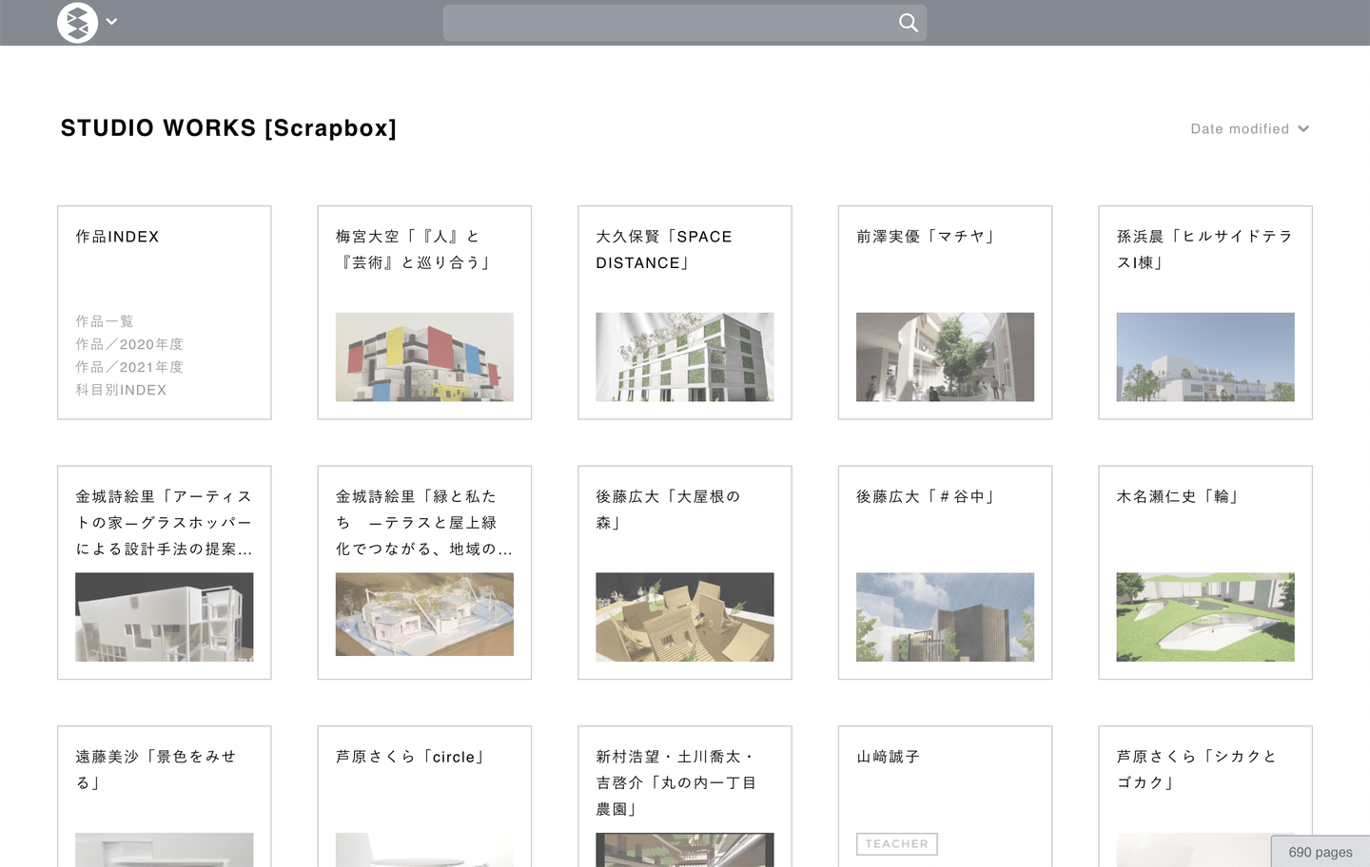Focus the search input field

(x=684, y=23)
